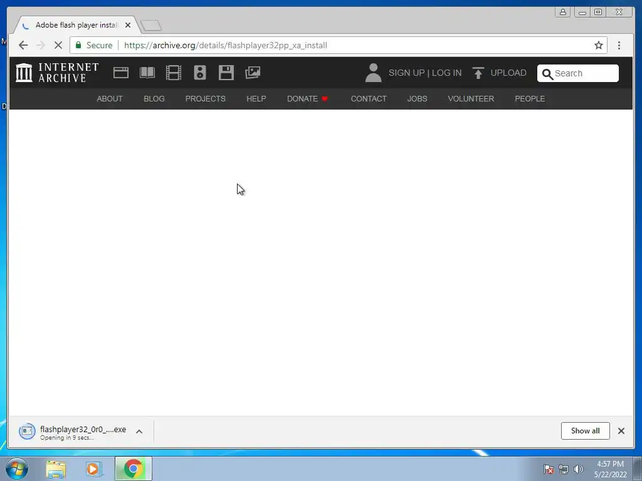Open a new browser tab
Viewport: 642px width, 481px height.
point(150,26)
